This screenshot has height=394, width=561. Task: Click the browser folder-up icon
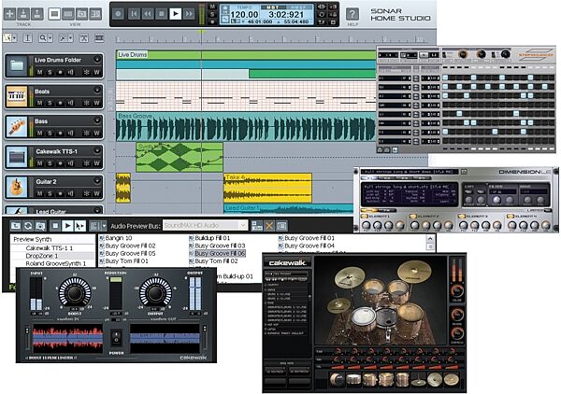(x=15, y=226)
